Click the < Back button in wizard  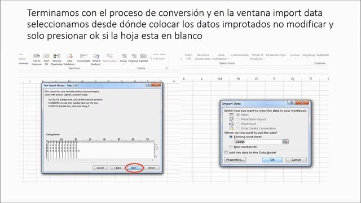[x=117, y=168]
